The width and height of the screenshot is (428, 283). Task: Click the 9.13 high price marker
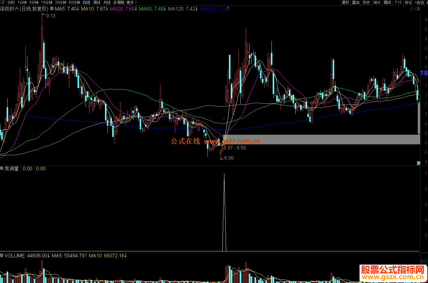(x=51, y=16)
